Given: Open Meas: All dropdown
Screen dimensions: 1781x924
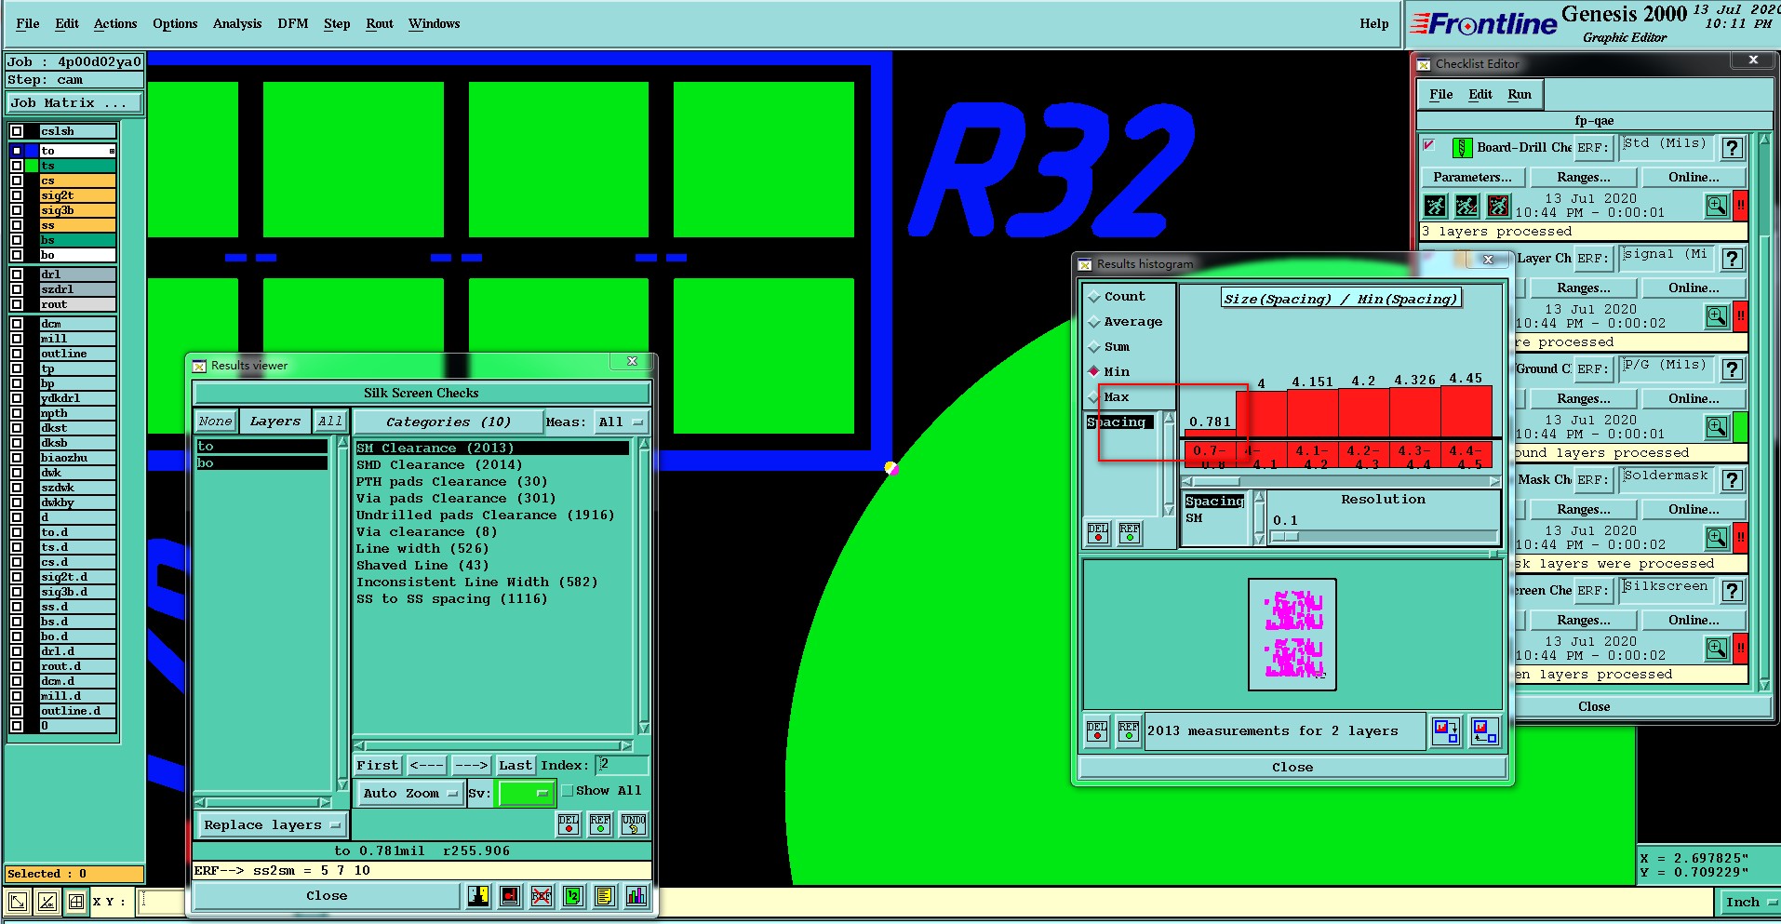Looking at the screenshot, I should pos(621,422).
